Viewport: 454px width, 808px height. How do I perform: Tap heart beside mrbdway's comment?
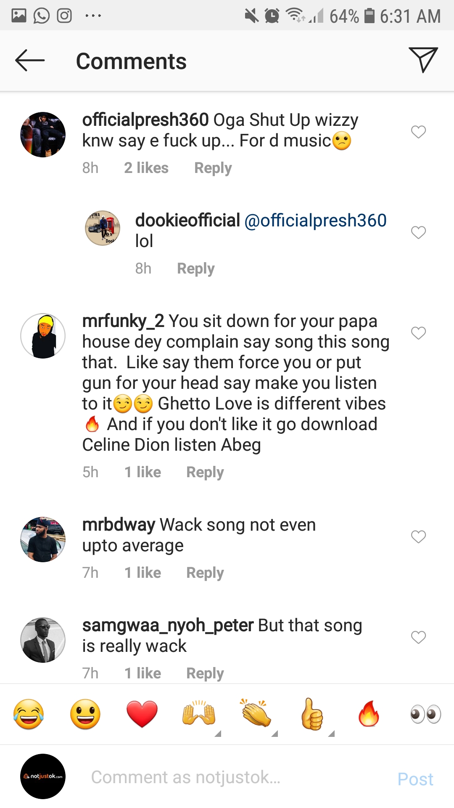click(418, 537)
